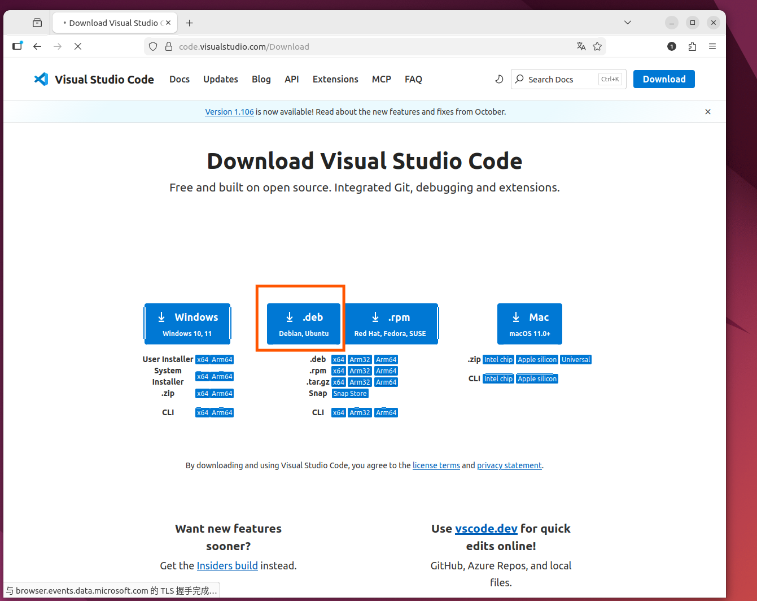
Task: Click the translate page icon
Action: (x=581, y=46)
